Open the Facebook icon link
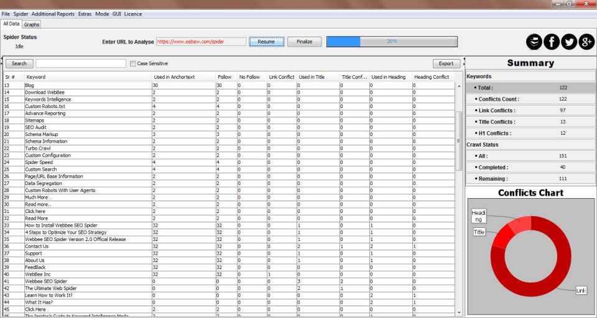 click(x=552, y=42)
